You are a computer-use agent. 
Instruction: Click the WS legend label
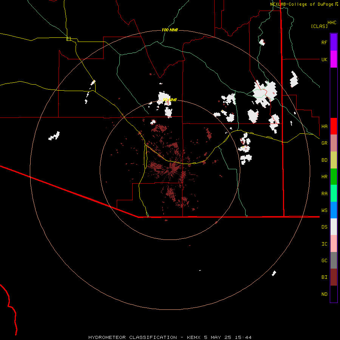point(324,210)
